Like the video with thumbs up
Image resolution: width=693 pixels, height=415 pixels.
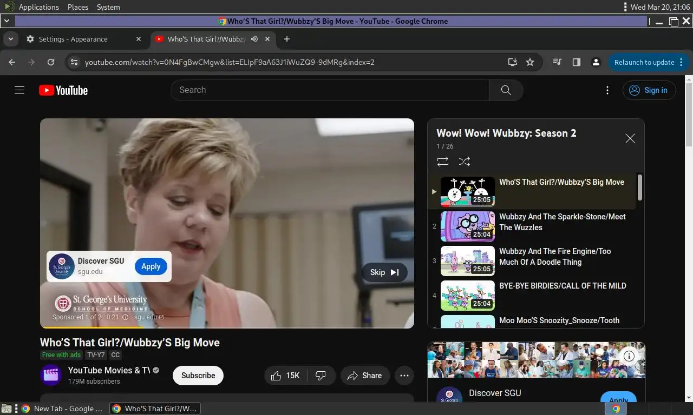pyautogui.click(x=286, y=376)
